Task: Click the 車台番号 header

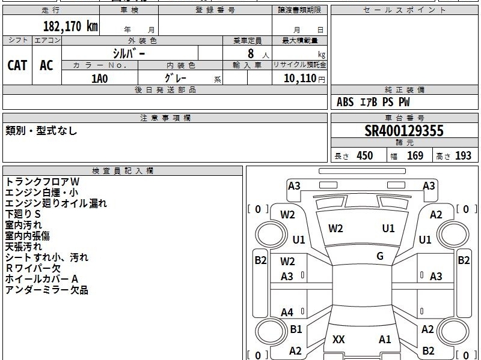Action: (404, 118)
